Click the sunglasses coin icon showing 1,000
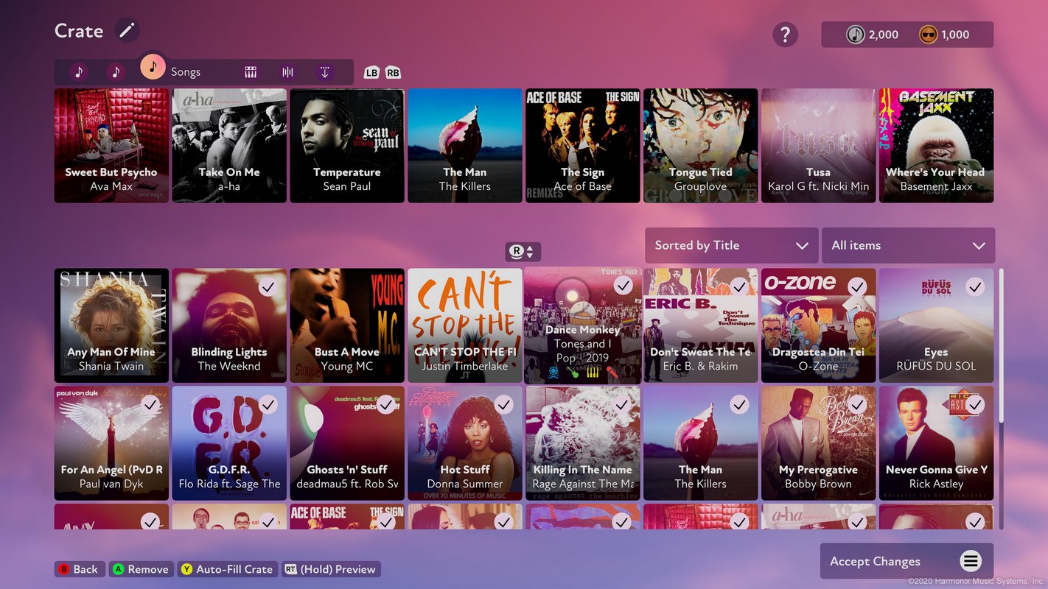Screen dimensions: 1048x589 click(x=928, y=35)
